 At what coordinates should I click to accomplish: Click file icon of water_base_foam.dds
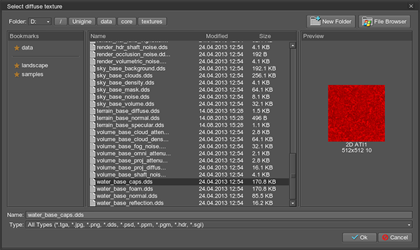point(92,189)
